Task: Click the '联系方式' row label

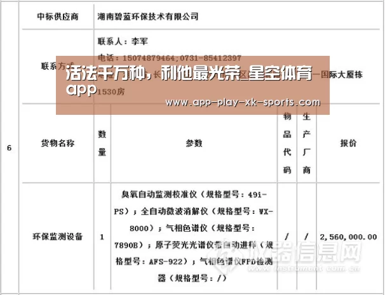Action: (x=57, y=66)
